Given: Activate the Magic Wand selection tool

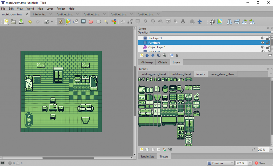Looking at the screenshot, I should pos(106,22).
